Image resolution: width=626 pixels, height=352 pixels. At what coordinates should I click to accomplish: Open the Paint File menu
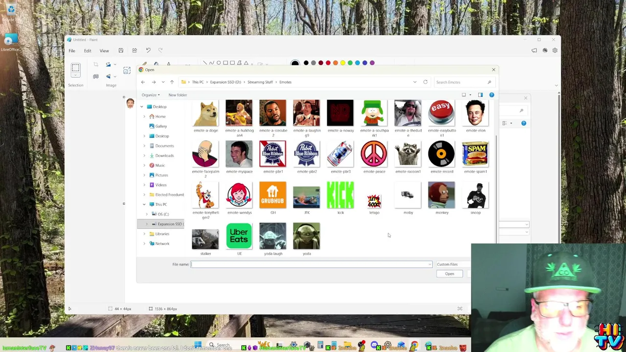(x=72, y=51)
